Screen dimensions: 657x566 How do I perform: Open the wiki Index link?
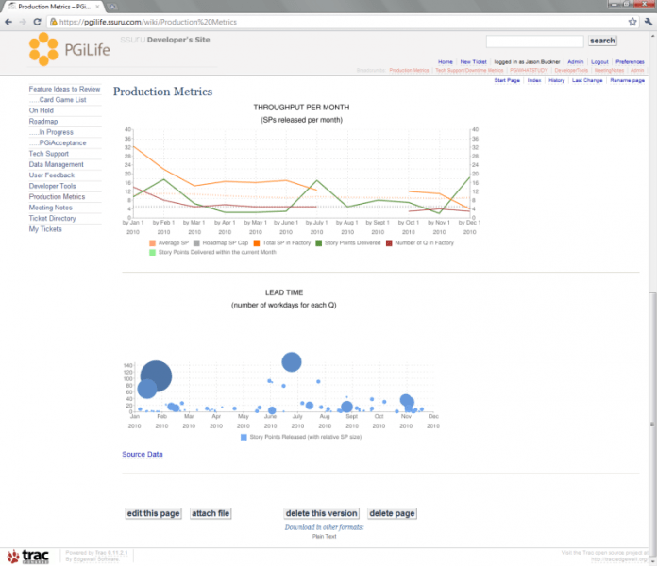(534, 80)
